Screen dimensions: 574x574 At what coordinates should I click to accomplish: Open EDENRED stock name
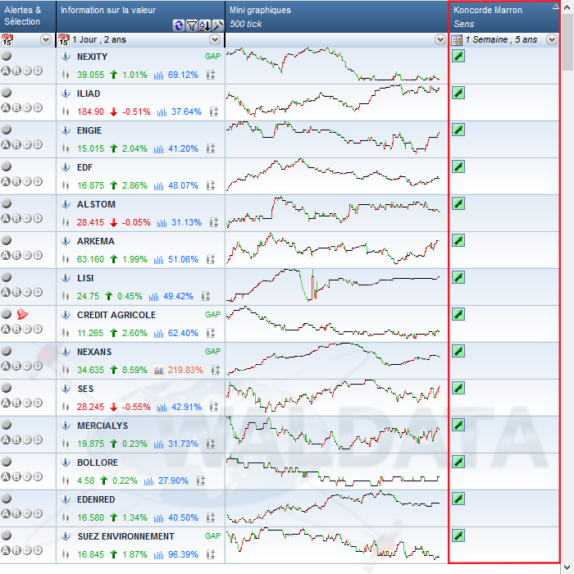tap(96, 499)
